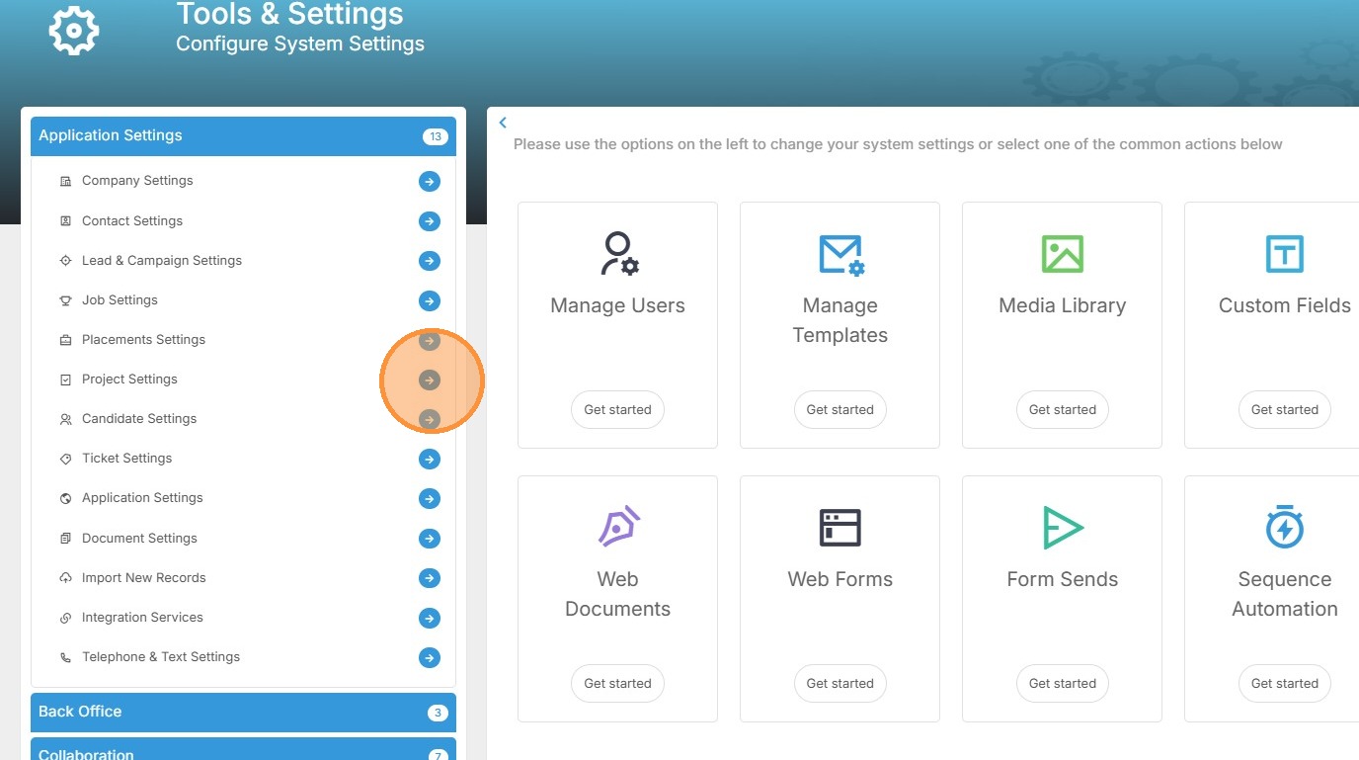Open Placements Settings arrow button

(x=429, y=341)
